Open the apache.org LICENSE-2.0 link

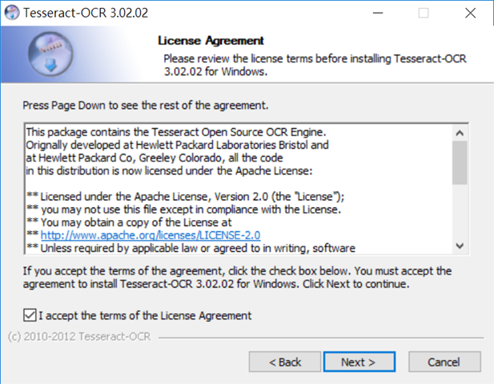151,235
